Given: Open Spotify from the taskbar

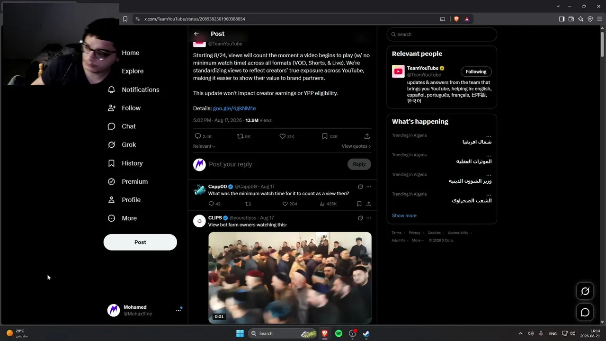Looking at the screenshot, I should pyautogui.click(x=339, y=333).
